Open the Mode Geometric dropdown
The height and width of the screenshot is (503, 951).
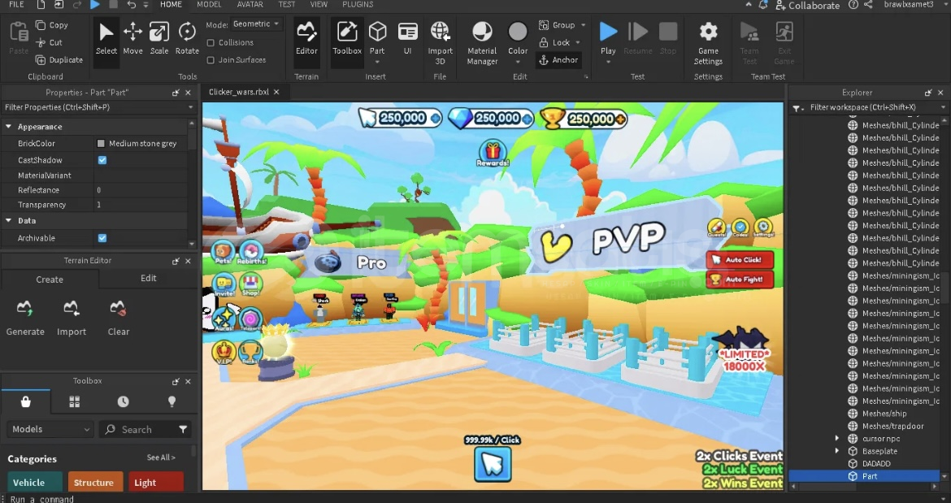(x=257, y=24)
